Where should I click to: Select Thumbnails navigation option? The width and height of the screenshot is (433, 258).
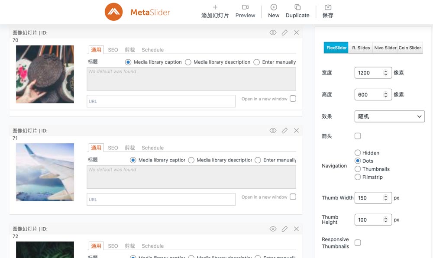358,169
